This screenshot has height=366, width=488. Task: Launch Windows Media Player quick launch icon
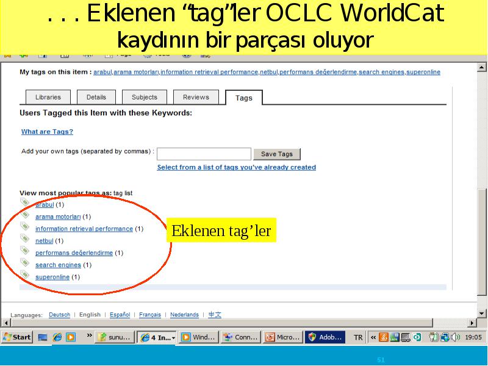71,337
